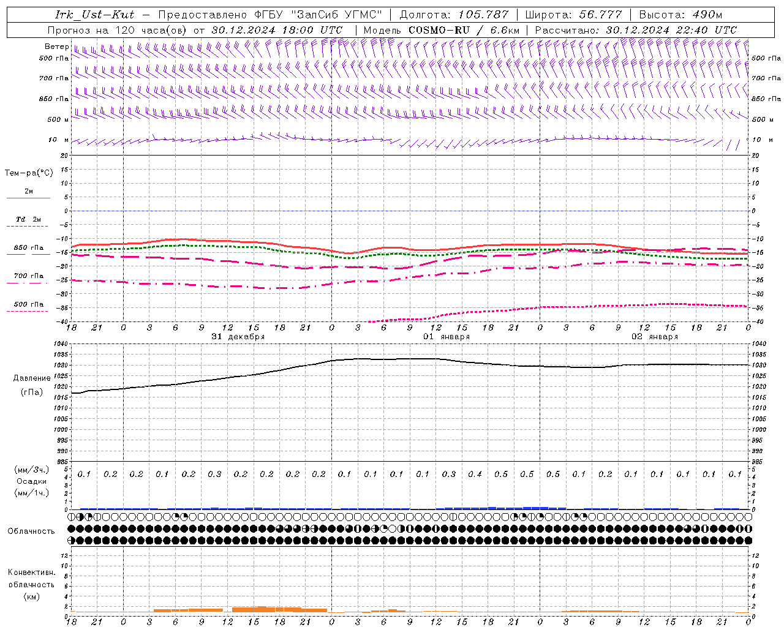Click the computed time Рассчитано: 30.12.2024 22:40 UTC
784x627 pixels.
tap(636, 29)
